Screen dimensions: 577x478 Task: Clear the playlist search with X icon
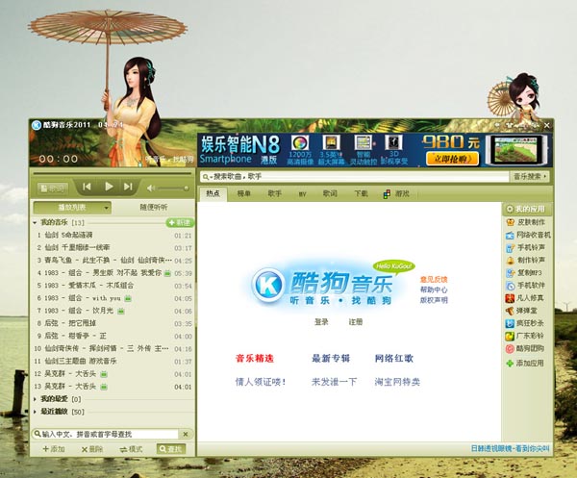coord(186,434)
